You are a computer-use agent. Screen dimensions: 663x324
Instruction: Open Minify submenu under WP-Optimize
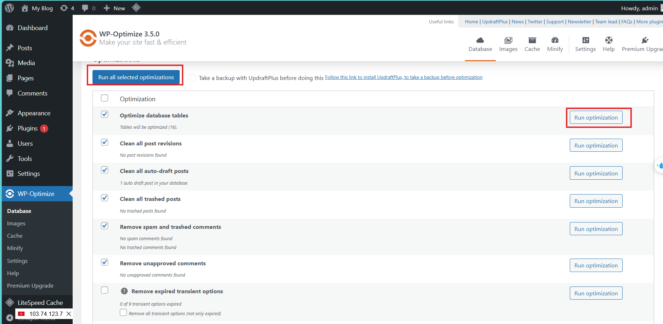coord(15,248)
